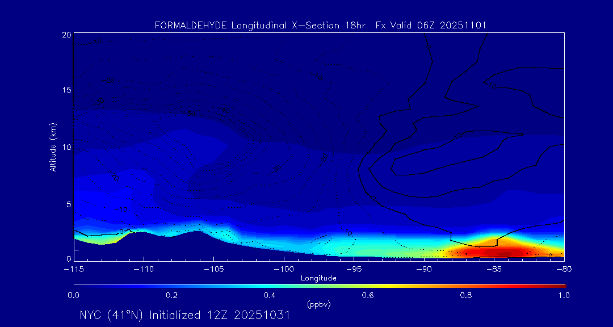613x327 pixels.
Task: Click the '(ppbv)' units label
Action: pyautogui.click(x=318, y=305)
